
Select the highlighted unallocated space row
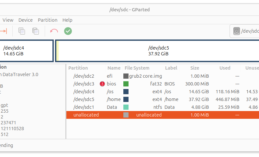coord(86,115)
